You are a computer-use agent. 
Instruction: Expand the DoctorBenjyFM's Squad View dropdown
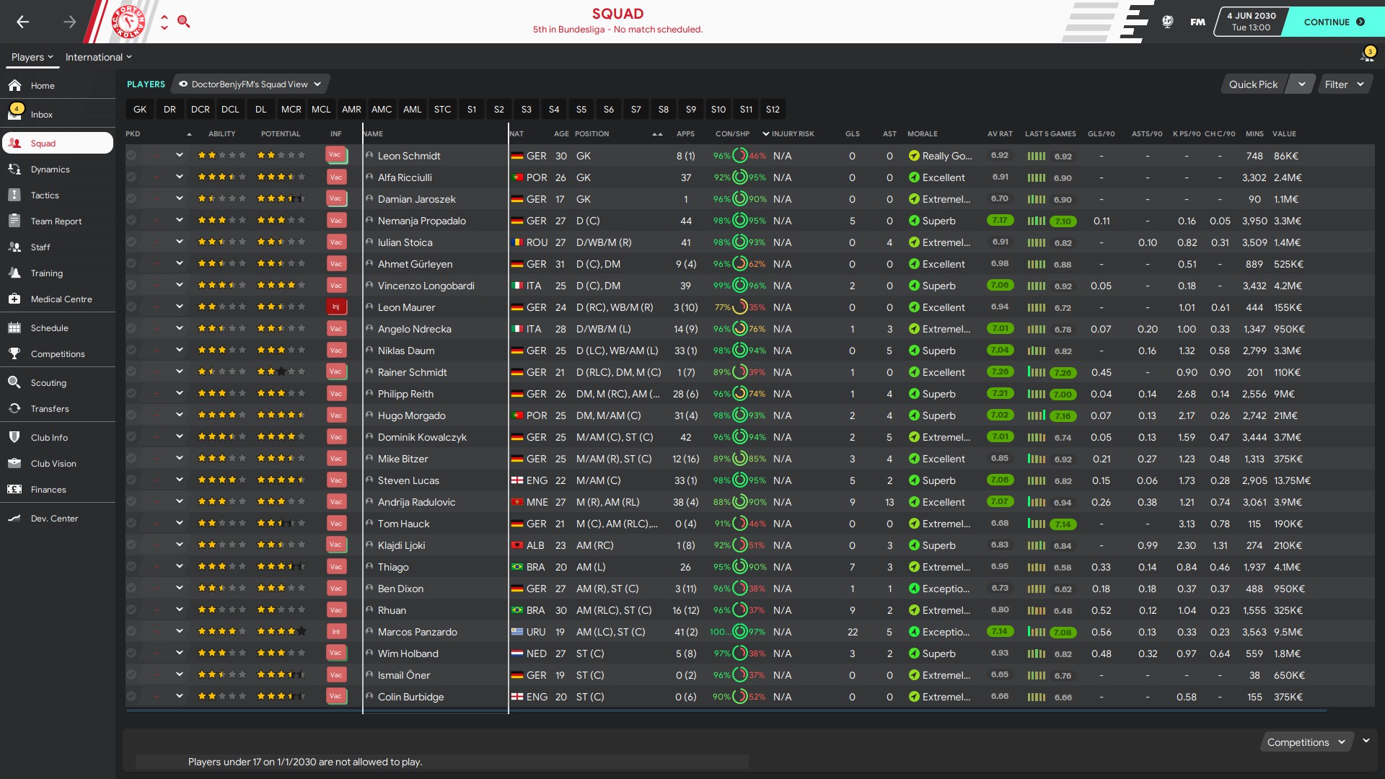coord(250,84)
